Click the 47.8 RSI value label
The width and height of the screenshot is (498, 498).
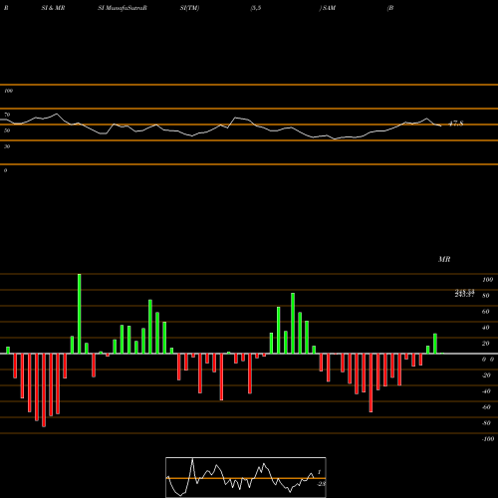[x=455, y=124]
